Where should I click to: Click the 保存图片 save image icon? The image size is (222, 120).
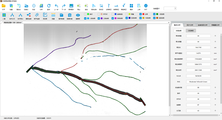71,6
